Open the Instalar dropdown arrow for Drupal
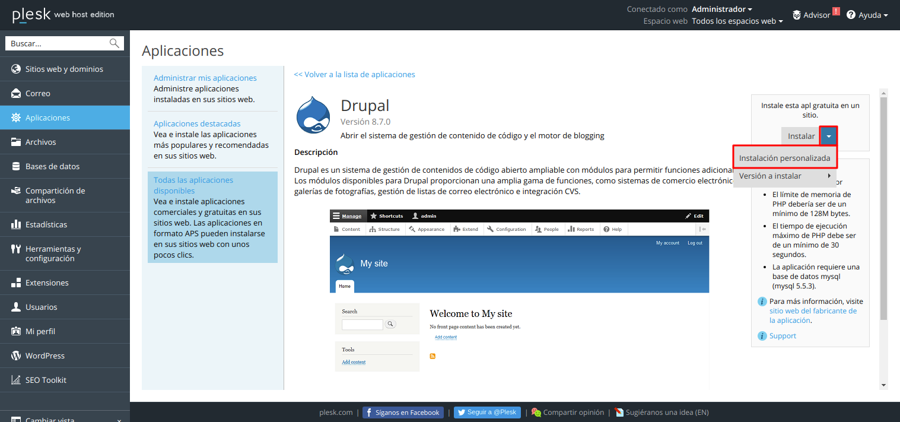900x422 pixels. click(828, 135)
